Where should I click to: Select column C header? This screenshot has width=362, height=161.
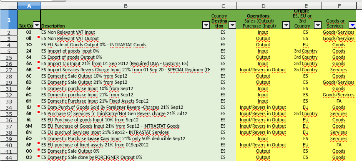pyautogui.click(x=223, y=6)
